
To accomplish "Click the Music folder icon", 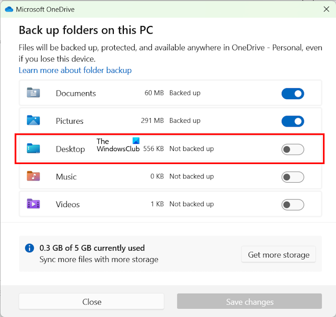I will (x=33, y=176).
